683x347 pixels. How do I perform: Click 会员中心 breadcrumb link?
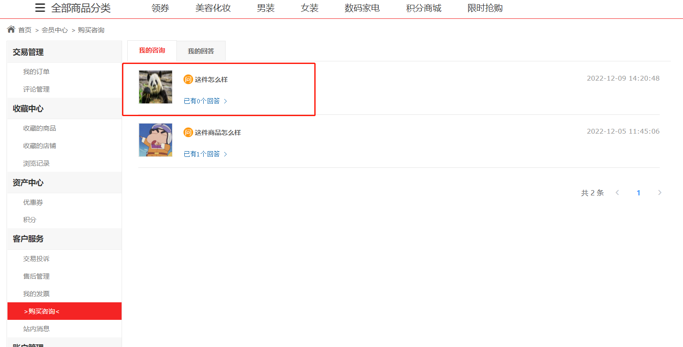55,30
